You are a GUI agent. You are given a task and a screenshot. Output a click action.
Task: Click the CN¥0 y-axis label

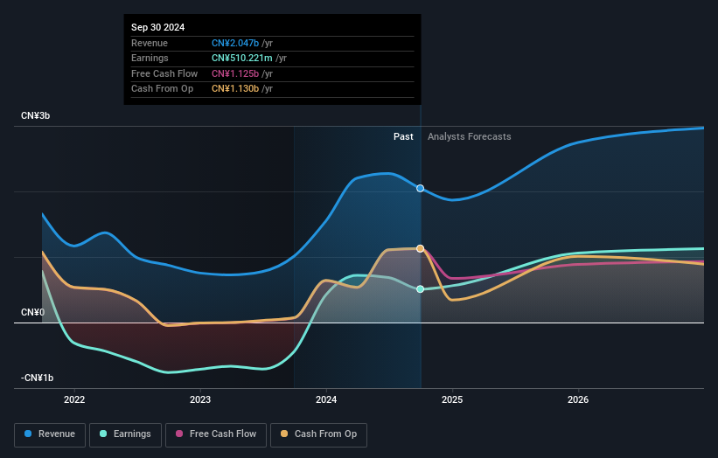click(x=32, y=313)
